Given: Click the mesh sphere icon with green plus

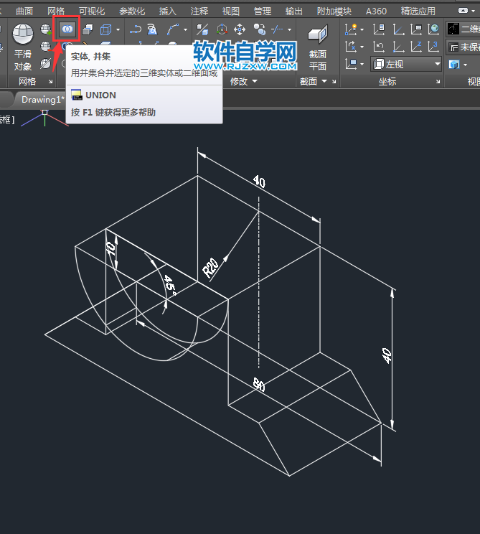Looking at the screenshot, I should point(46,29).
